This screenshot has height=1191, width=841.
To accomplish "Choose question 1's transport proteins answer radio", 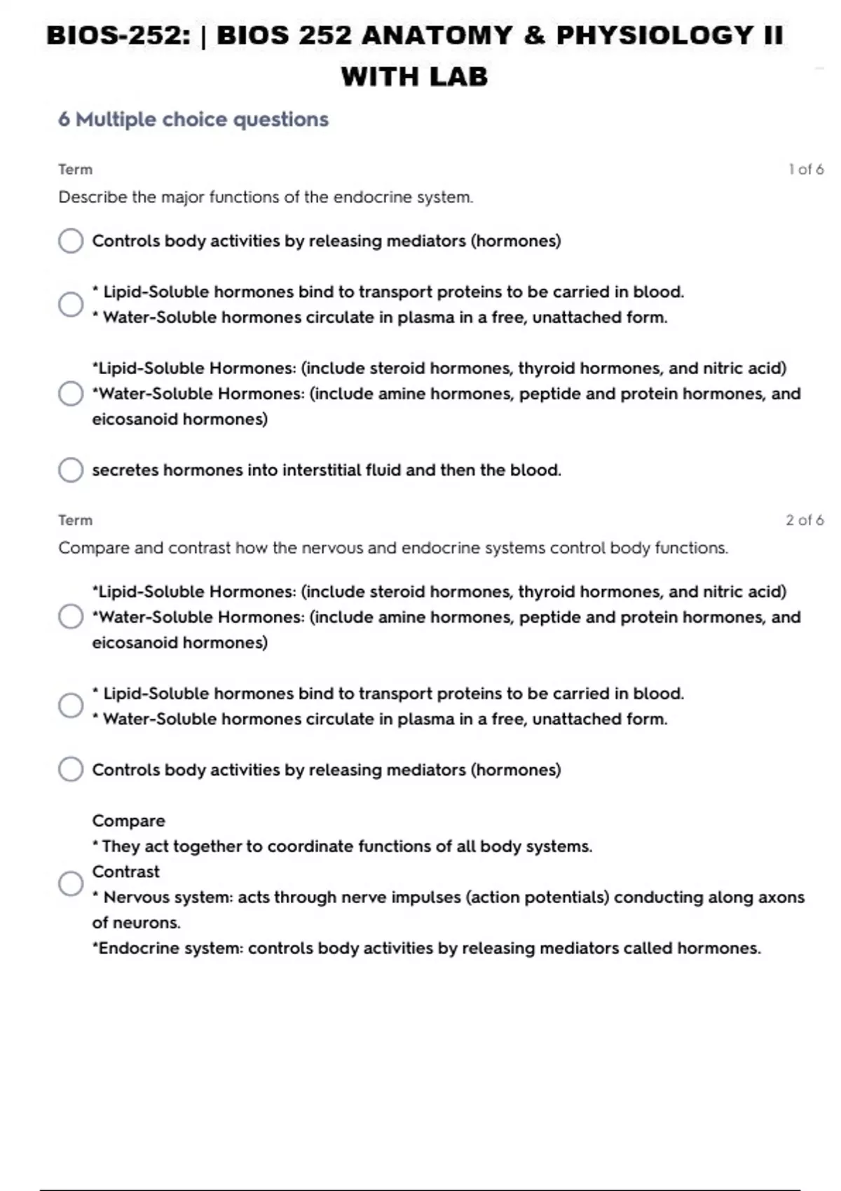I will tap(71, 304).
